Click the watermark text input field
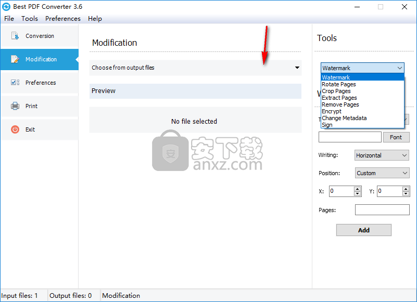The height and width of the screenshot is (302, 417). pyautogui.click(x=350, y=137)
